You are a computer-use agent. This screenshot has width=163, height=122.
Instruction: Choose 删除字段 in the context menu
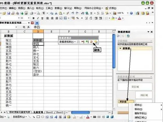point(141,113)
